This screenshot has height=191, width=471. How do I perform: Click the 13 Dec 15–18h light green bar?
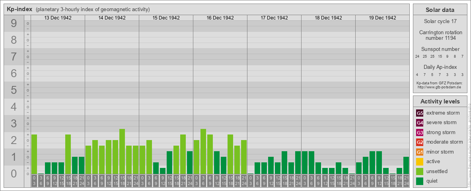(x=68, y=154)
